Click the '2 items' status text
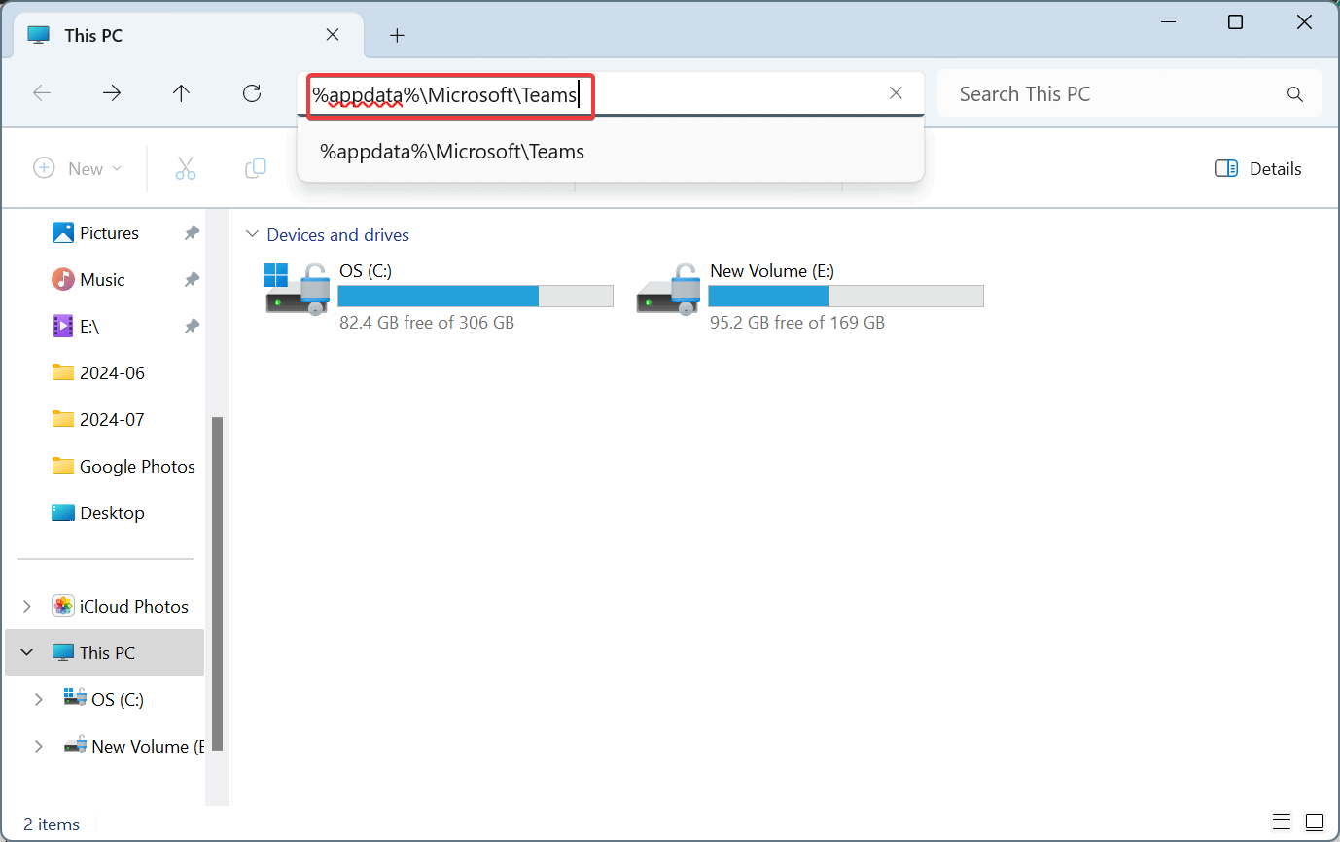This screenshot has height=842, width=1340. [52, 824]
